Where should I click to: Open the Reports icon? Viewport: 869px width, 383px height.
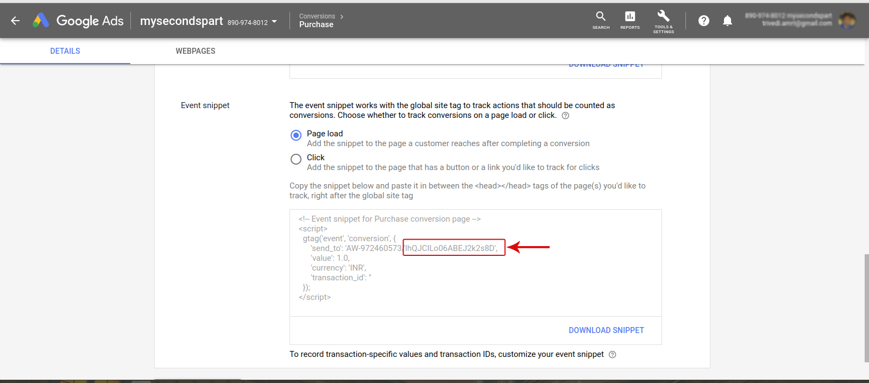[630, 20]
